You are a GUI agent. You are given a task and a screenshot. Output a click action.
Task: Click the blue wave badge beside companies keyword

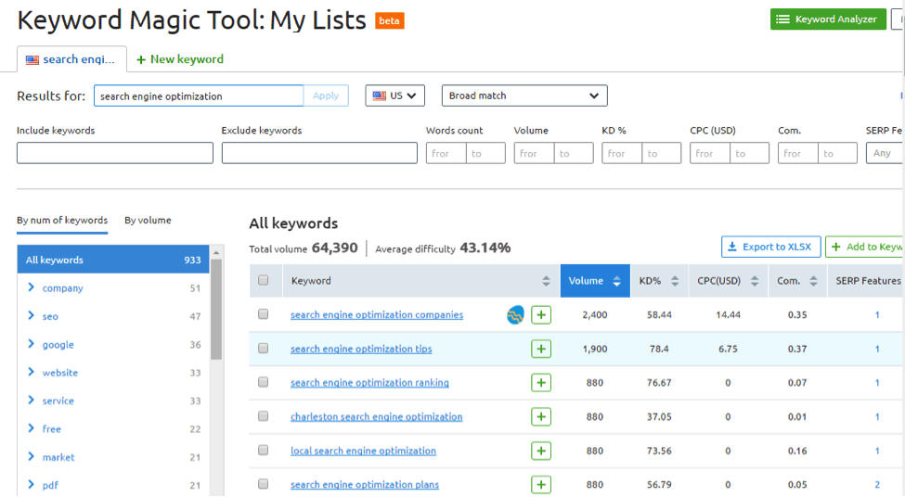(515, 315)
